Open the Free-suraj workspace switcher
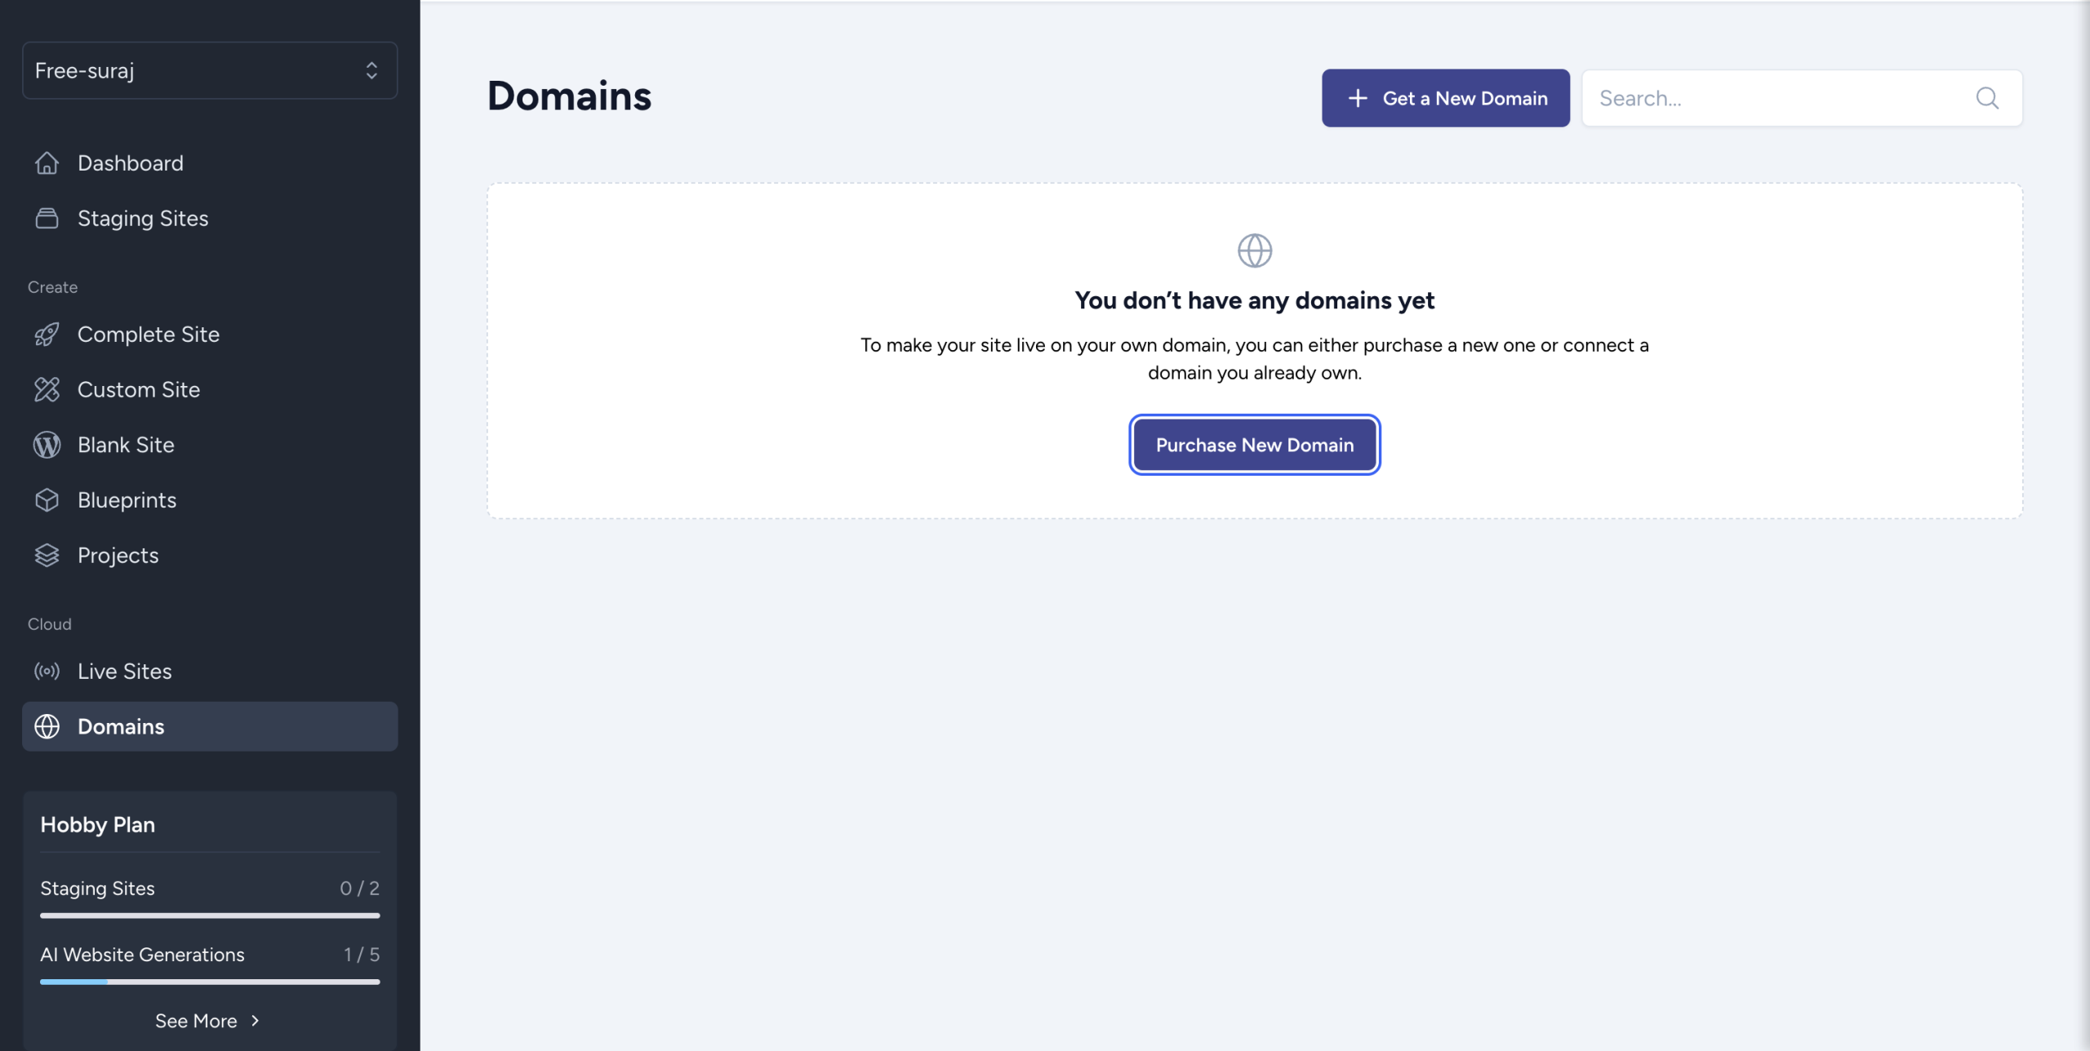 [x=210, y=71]
